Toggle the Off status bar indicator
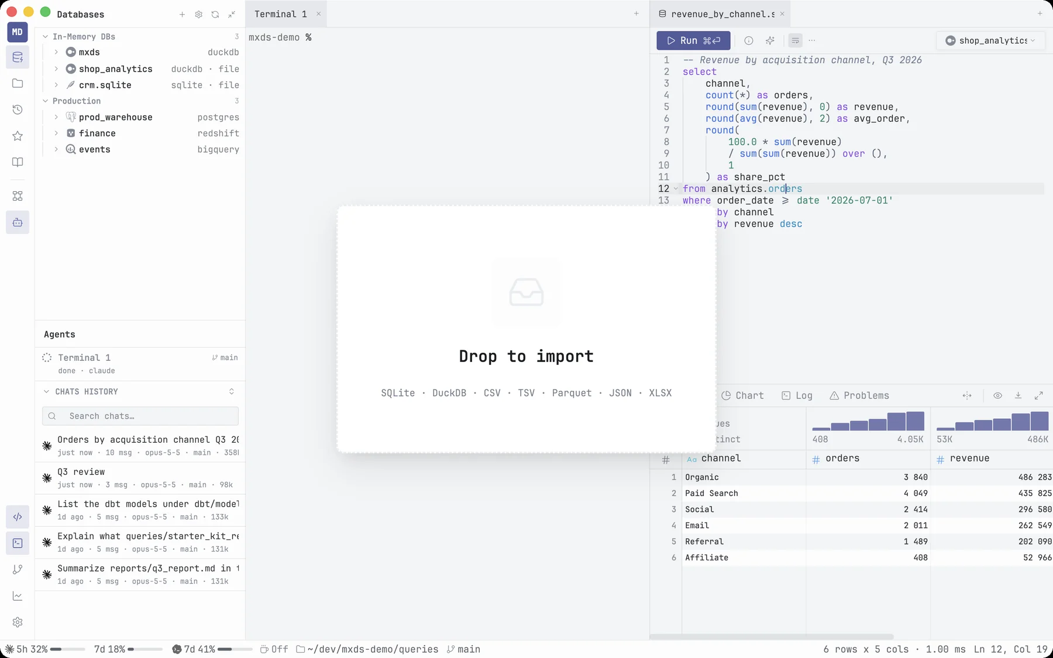 pos(274,649)
